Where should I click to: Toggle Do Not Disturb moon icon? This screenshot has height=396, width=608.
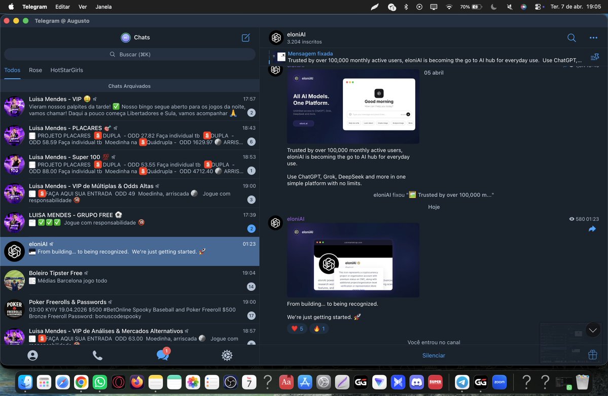[x=493, y=7]
